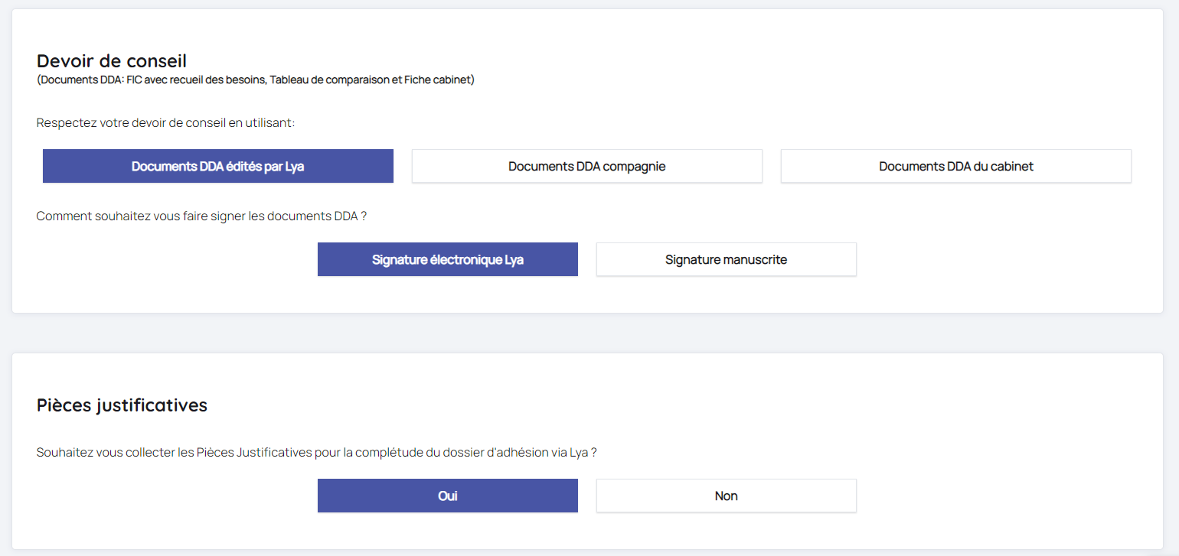Opt for handwritten signature of DDA documents

(x=726, y=259)
